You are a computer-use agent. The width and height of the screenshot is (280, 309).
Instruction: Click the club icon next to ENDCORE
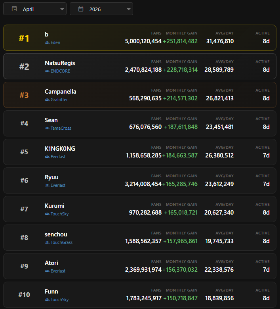click(x=47, y=71)
